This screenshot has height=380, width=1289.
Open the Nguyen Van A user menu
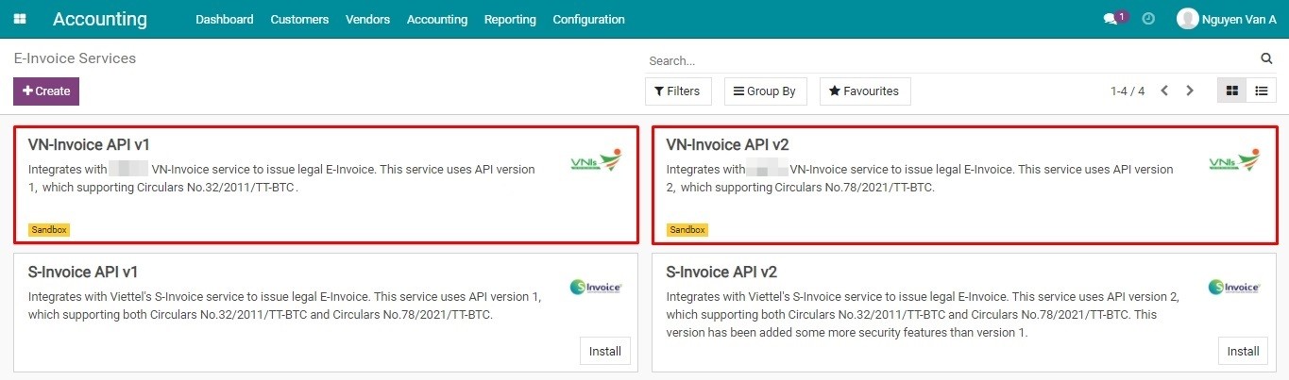tap(1227, 19)
